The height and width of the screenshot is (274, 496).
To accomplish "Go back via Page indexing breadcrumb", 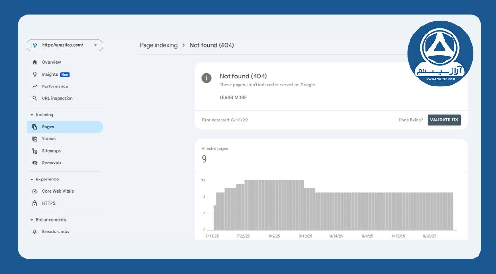I will coord(158,45).
